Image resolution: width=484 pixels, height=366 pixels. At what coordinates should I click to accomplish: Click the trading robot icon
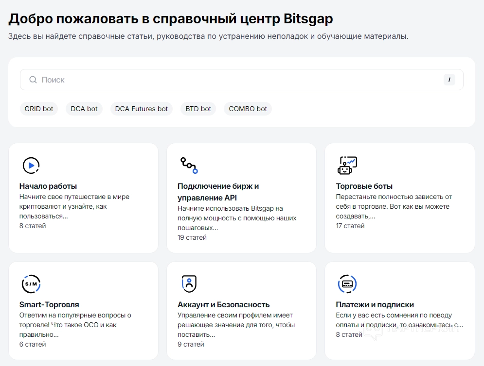[347, 166]
